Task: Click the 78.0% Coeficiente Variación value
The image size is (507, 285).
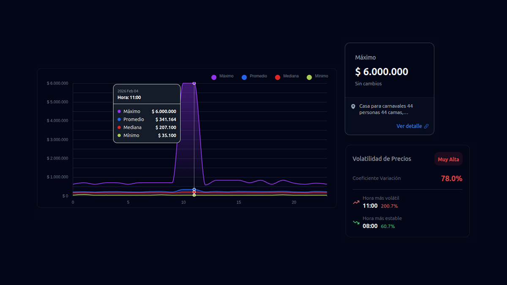Action: (451, 179)
